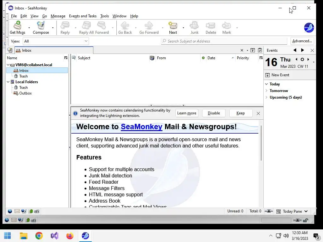This screenshot has width=323, height=242.
Task: Click the Reply All toolbar icon
Action: [86, 28]
